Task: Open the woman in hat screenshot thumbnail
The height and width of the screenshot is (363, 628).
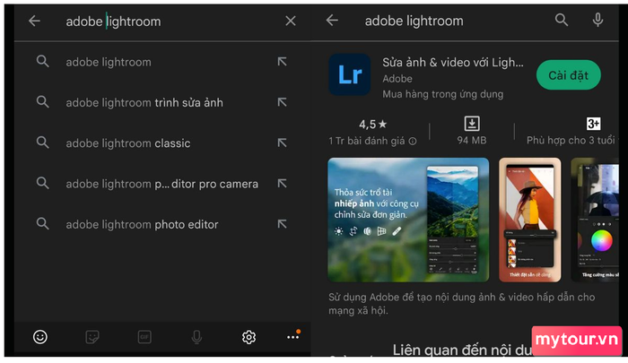Action: click(x=529, y=220)
